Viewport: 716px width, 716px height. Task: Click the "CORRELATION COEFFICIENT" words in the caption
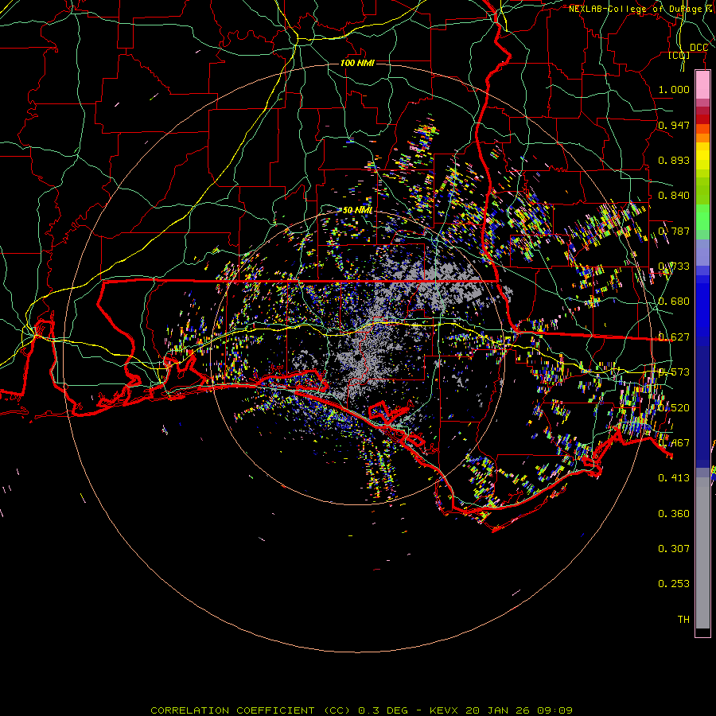[x=232, y=710]
